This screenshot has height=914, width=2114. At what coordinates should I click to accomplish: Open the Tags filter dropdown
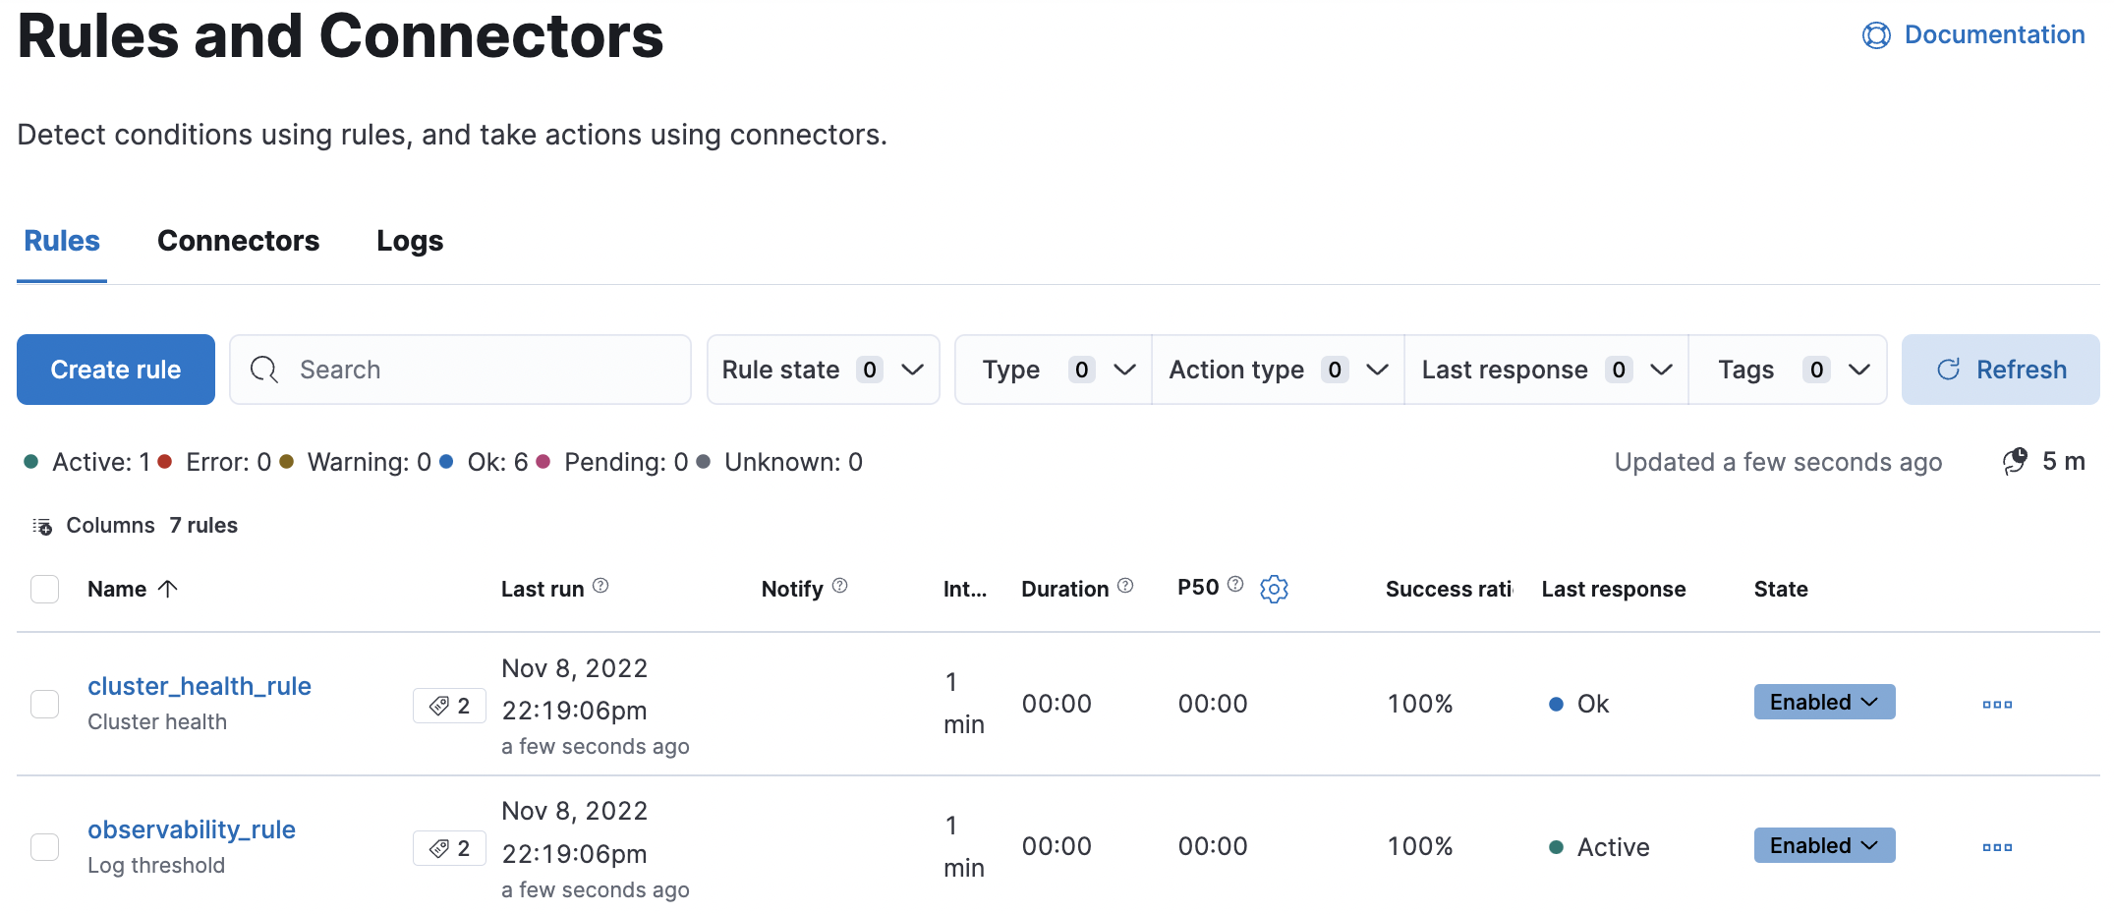1788,369
